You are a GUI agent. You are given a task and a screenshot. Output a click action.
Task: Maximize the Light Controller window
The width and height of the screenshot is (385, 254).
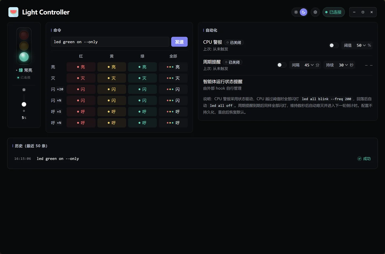coord(363,12)
